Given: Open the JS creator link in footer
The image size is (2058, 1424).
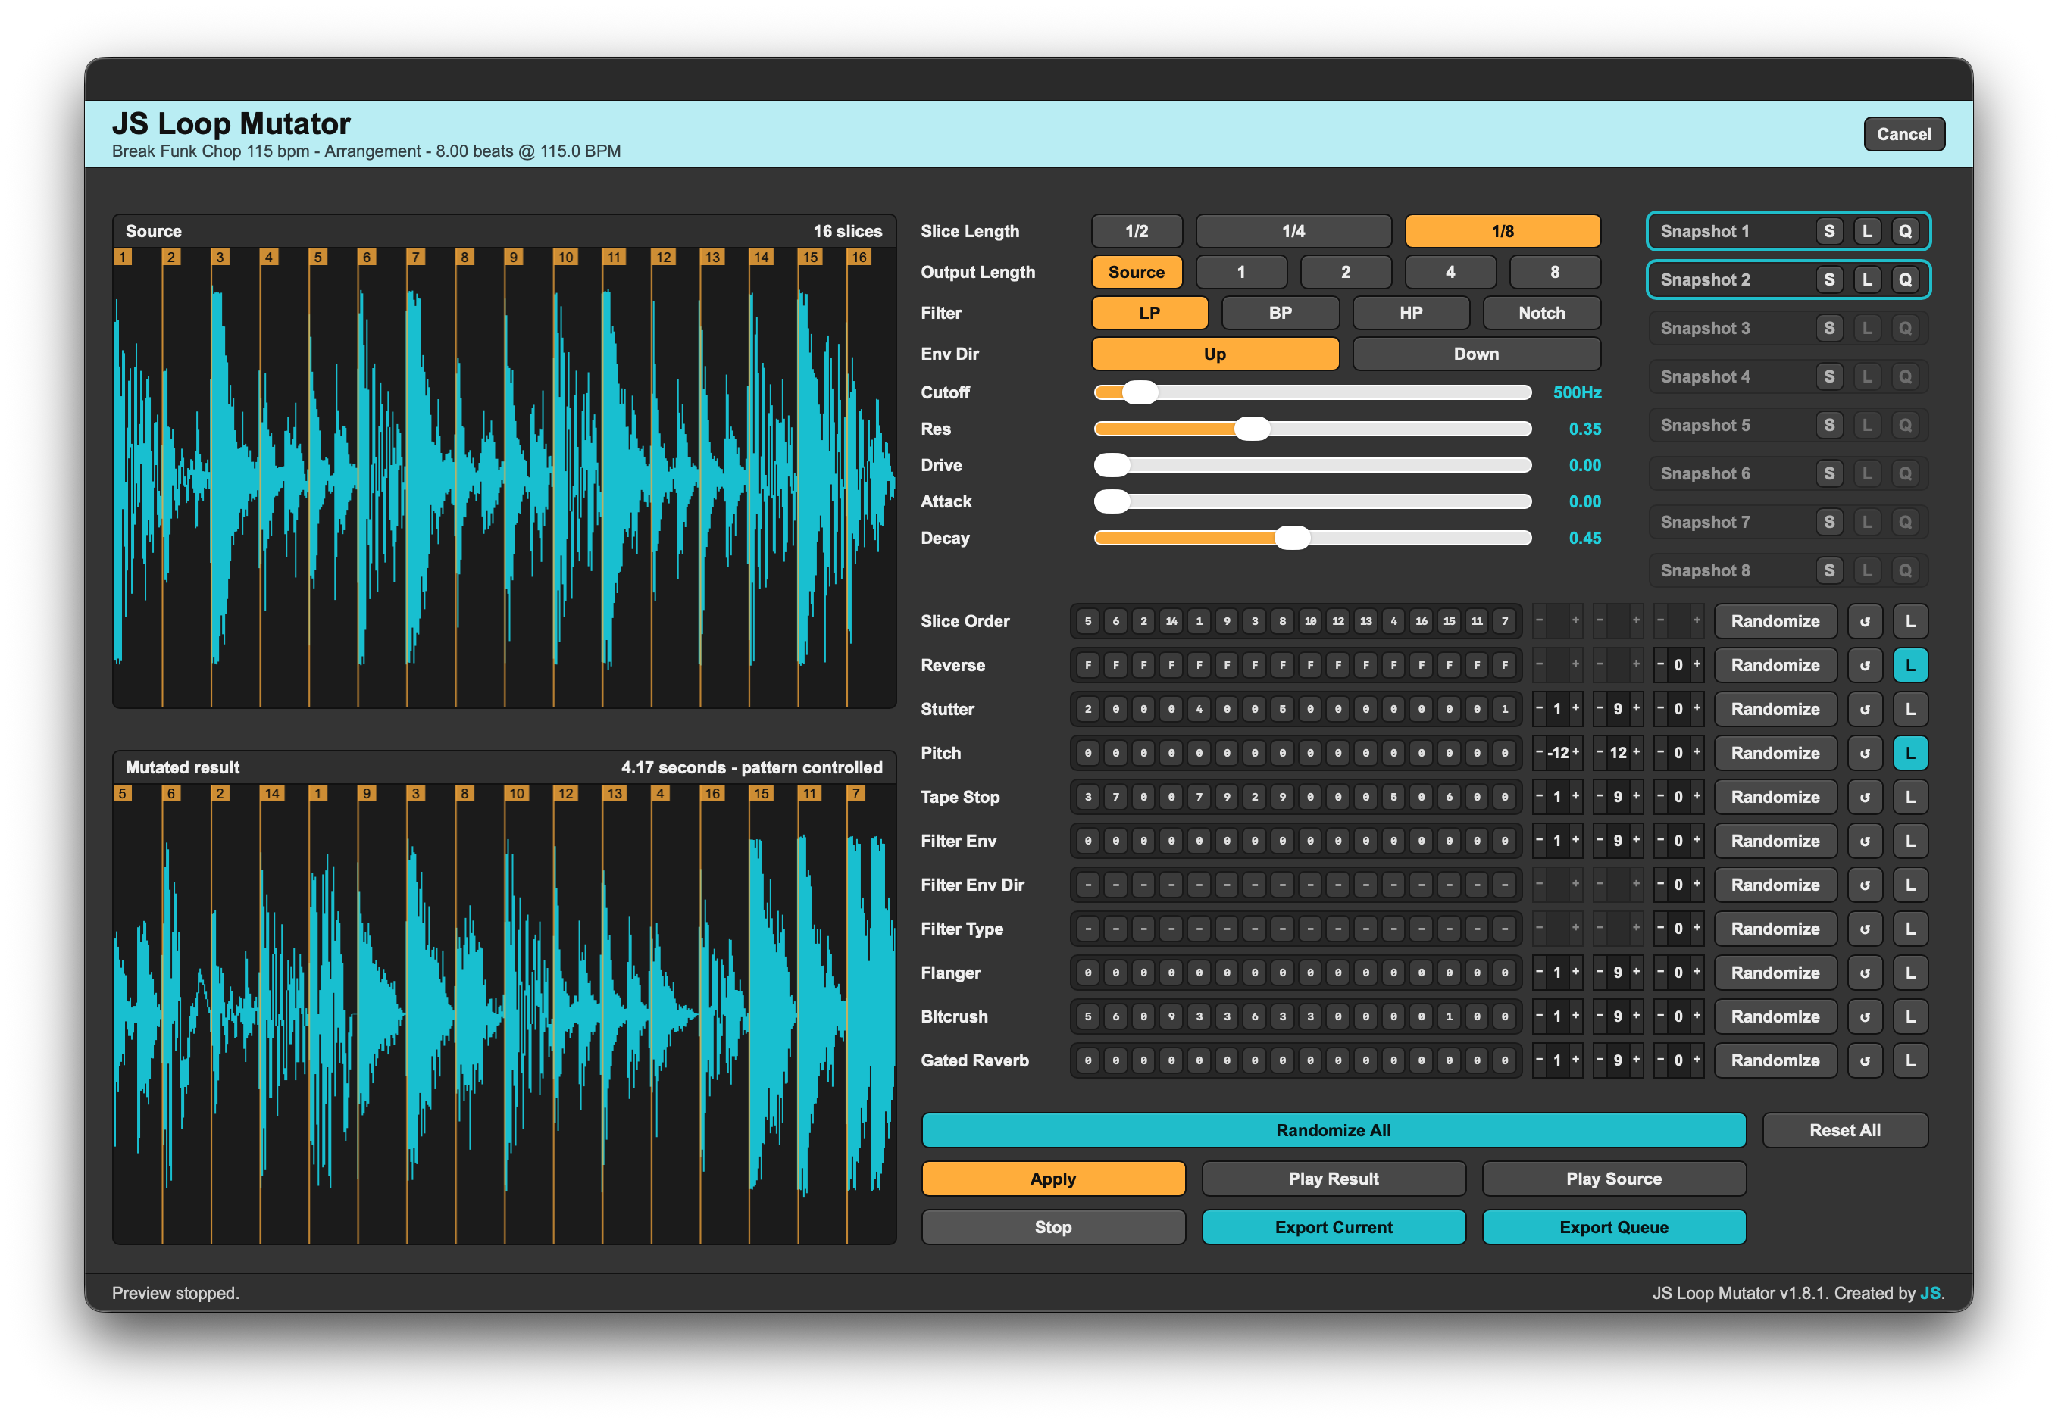Looking at the screenshot, I should pos(1929,1294).
